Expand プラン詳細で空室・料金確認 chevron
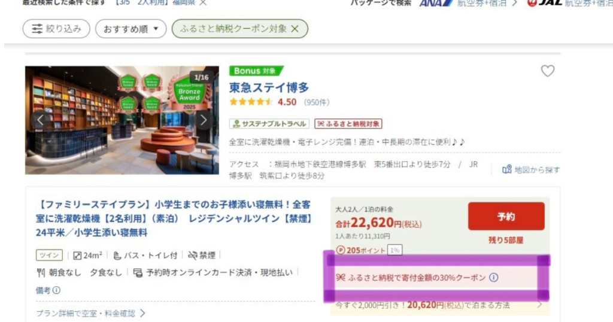Image resolution: width=613 pixels, height=322 pixels. pos(142,313)
